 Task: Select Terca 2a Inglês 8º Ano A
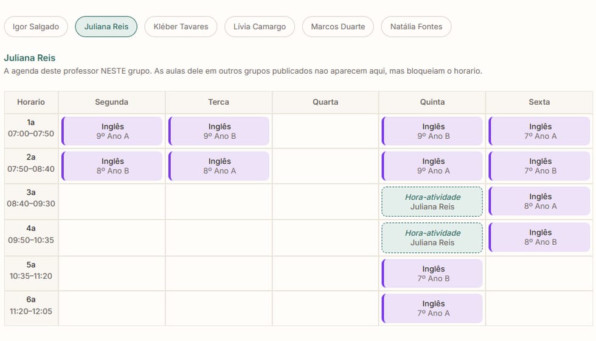219,166
